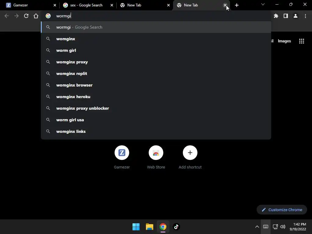Select 'wormgi - Google Search' suggestion
The image size is (312, 234).
(156, 27)
